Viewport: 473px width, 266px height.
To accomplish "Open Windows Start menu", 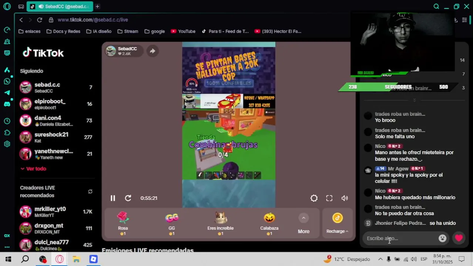I will click(8, 259).
